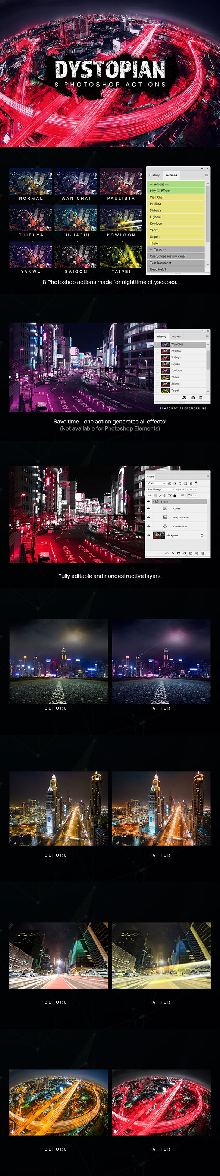Image resolution: width=220 pixels, height=1176 pixels.
Task: Hide the Saigon group layer
Action: click(148, 502)
